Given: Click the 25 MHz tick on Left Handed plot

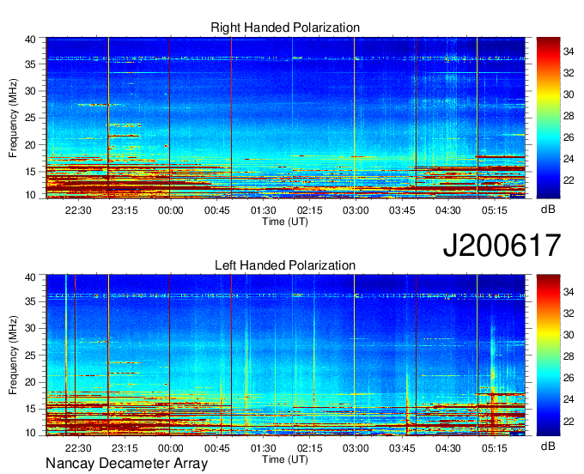Looking at the screenshot, I should tap(31, 355).
